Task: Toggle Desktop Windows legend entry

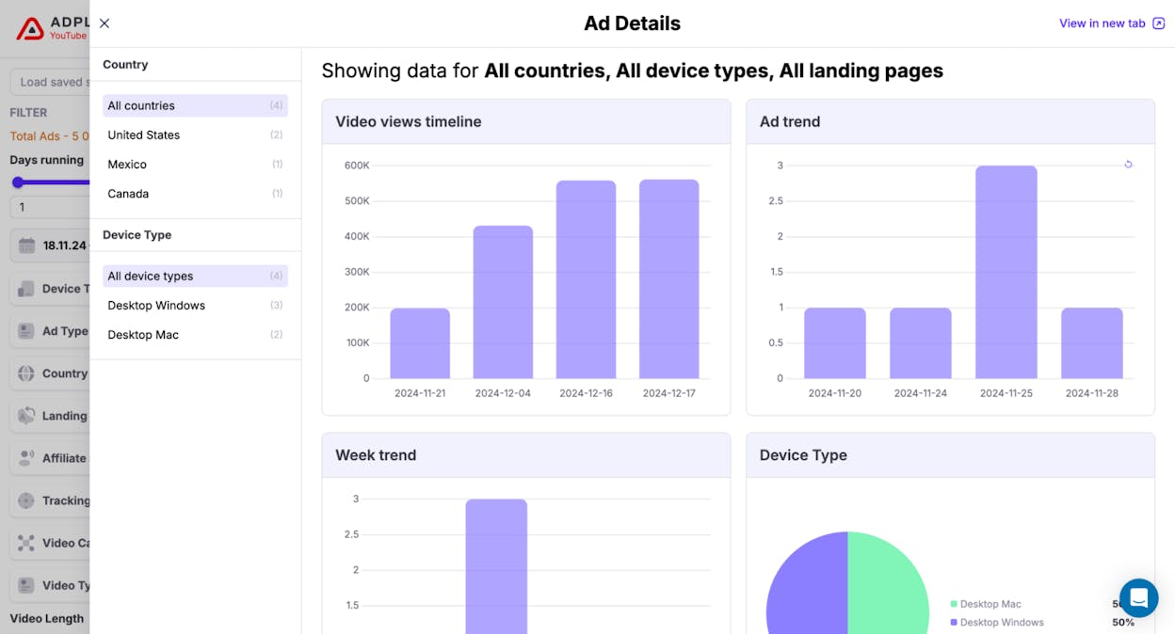Action: coord(997,622)
